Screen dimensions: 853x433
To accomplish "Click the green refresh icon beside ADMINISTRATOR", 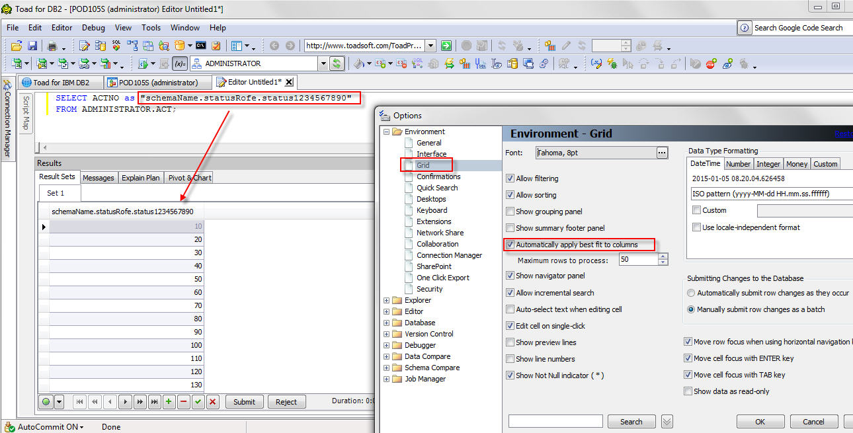I will click(337, 63).
